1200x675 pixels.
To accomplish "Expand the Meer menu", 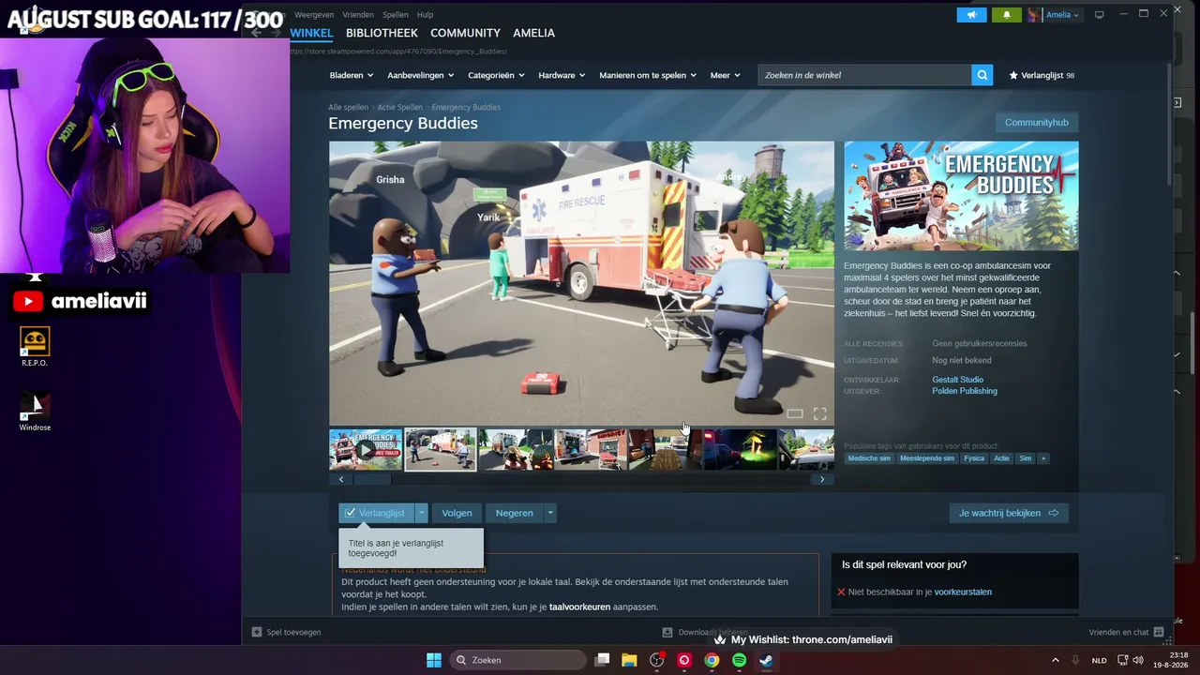I will [x=725, y=75].
